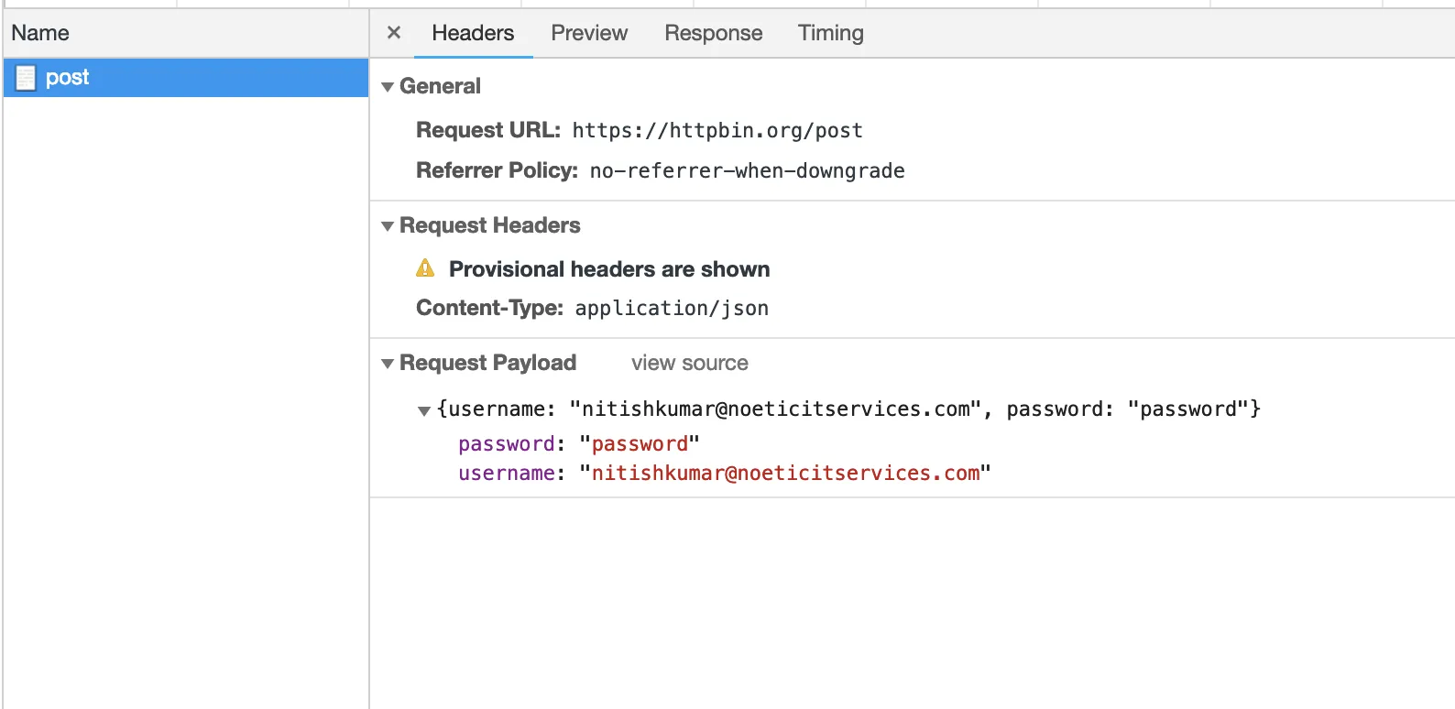Image resolution: width=1455 pixels, height=709 pixels.
Task: Open the Response tab
Action: pyautogui.click(x=713, y=33)
